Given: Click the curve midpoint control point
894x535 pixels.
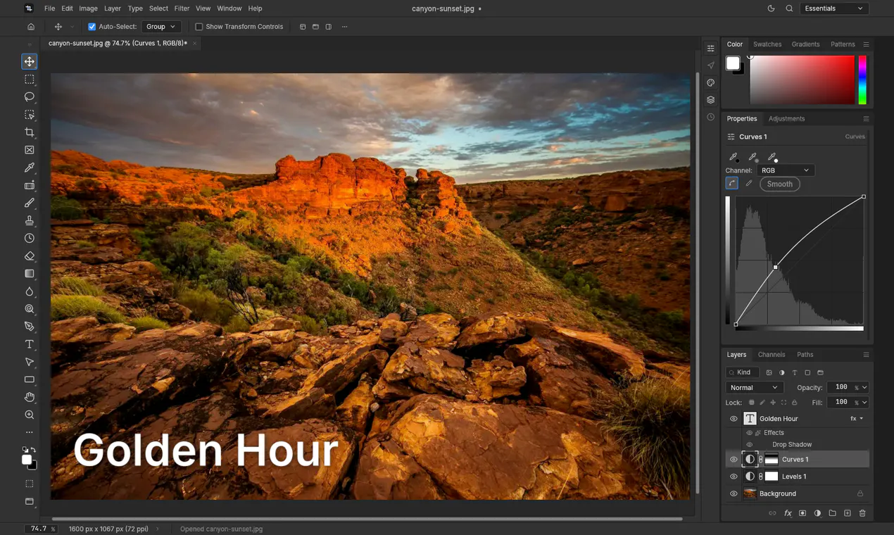Looking at the screenshot, I should pyautogui.click(x=775, y=267).
